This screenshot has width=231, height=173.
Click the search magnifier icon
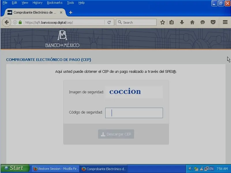[x=120, y=23]
